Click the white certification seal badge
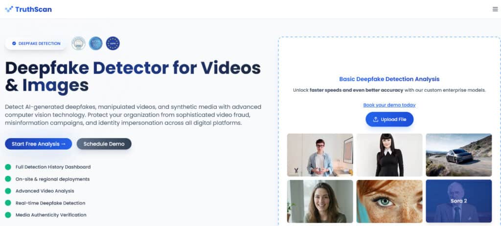Image resolution: width=501 pixels, height=226 pixels. tap(78, 43)
